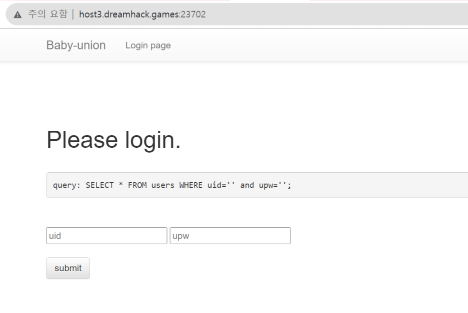This screenshot has height=313, width=468.
Task: Click the '주의 요함' security label
Action: coord(48,14)
